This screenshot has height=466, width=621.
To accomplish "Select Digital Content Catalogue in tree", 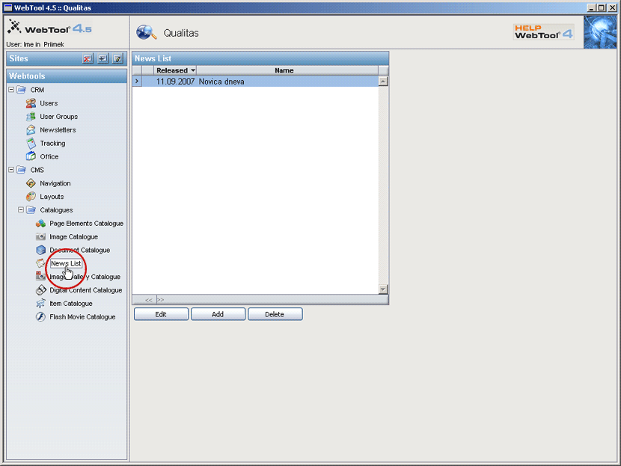I will click(85, 290).
